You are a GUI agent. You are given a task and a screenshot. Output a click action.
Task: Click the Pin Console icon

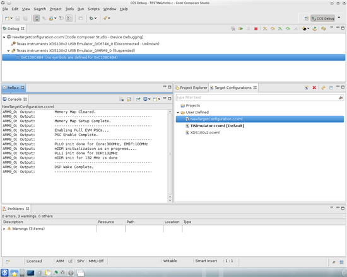tap(138, 99)
